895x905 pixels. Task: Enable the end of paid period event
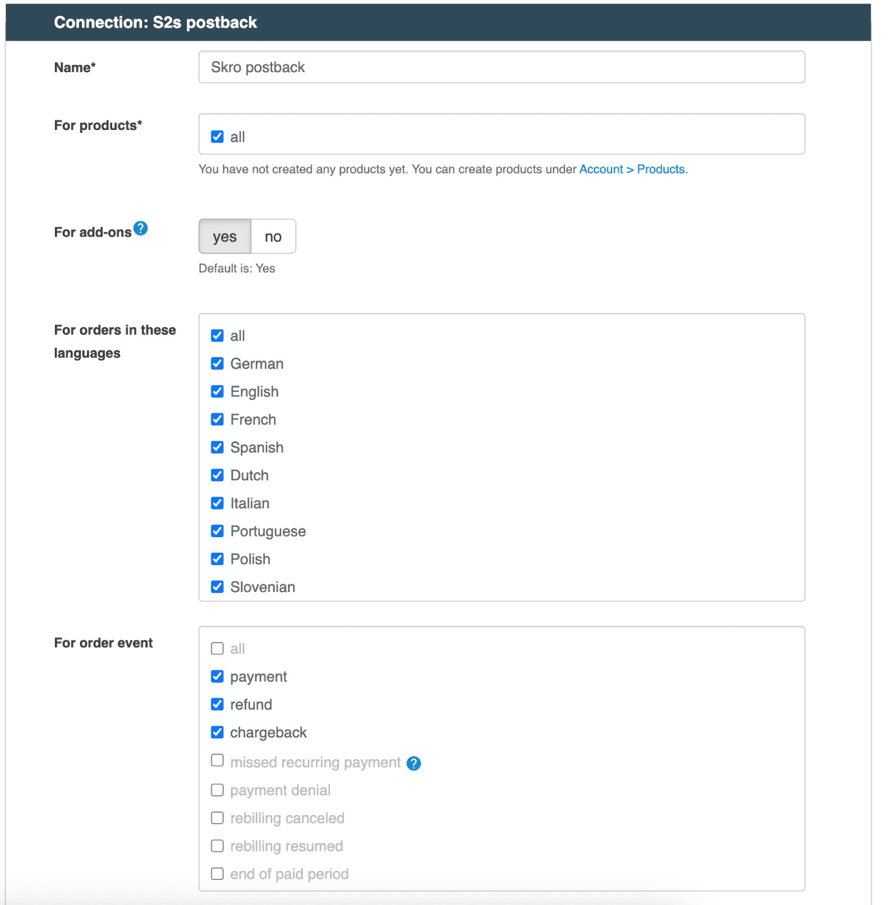coord(217,874)
